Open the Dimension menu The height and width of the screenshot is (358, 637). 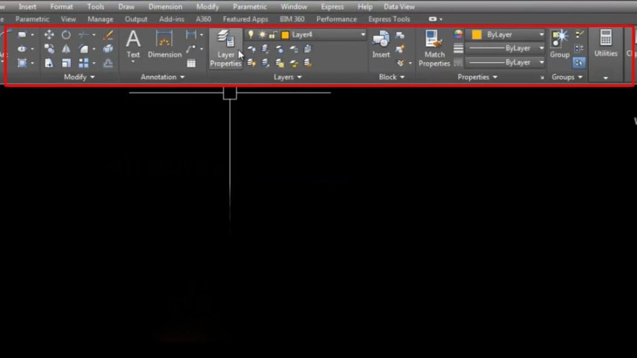(x=165, y=7)
